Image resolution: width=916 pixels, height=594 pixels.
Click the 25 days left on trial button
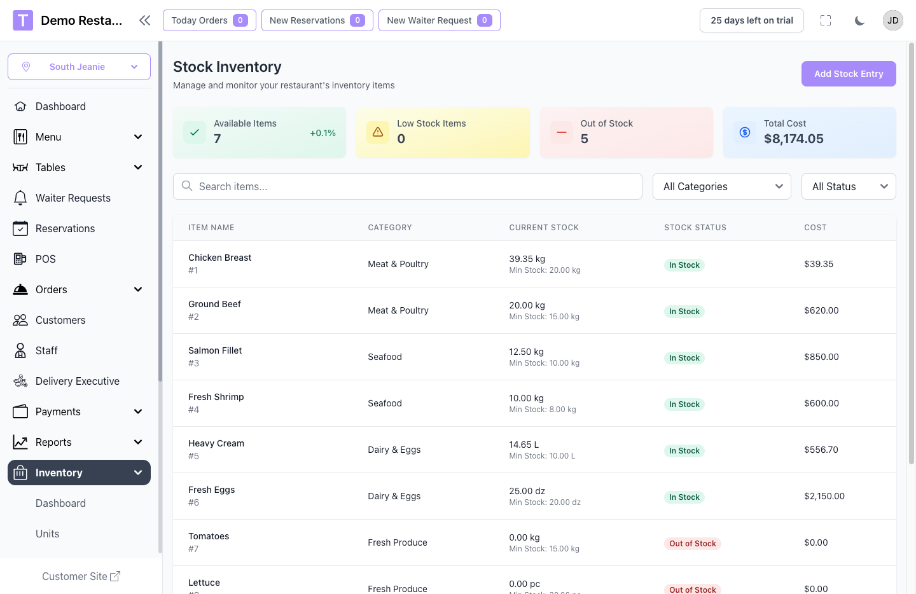point(752,20)
